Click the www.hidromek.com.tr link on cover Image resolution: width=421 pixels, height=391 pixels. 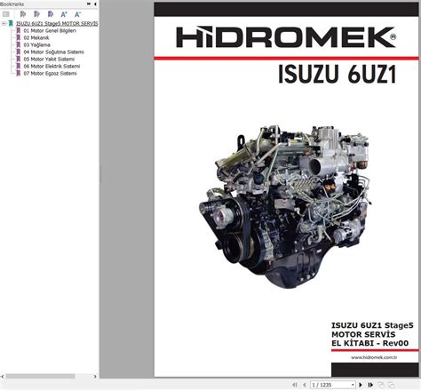(x=374, y=357)
